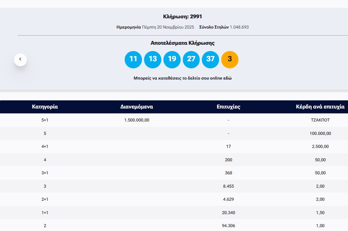Select the blue ball showing 27
Image resolution: width=348 pixels, height=231 pixels.
(x=191, y=60)
